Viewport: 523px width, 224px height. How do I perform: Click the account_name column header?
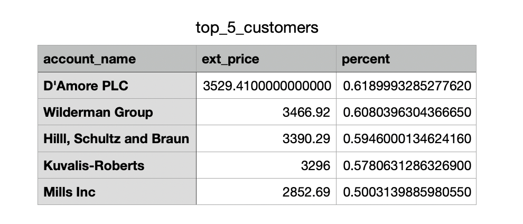point(117,59)
